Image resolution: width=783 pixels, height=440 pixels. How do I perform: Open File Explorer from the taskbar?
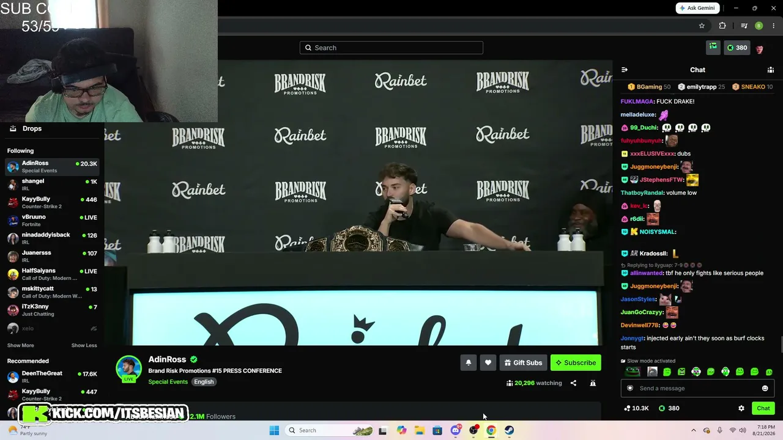[x=419, y=430]
